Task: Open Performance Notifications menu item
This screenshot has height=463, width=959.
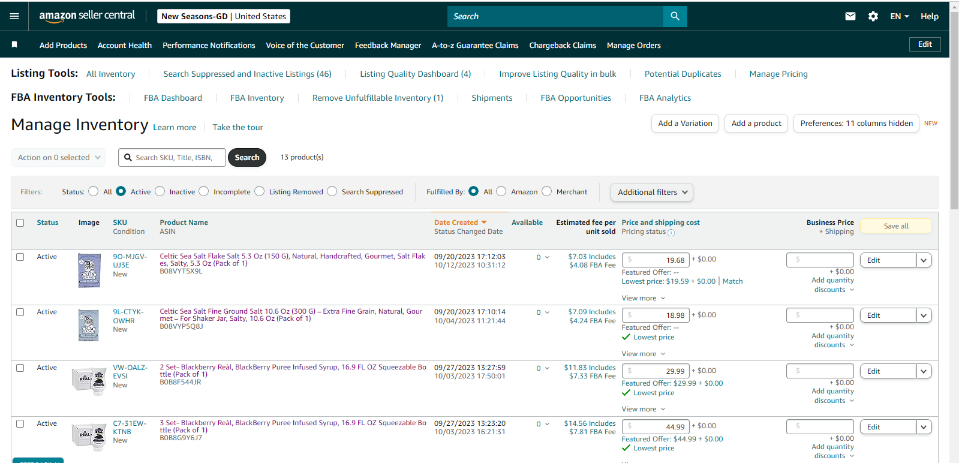Action: [209, 45]
